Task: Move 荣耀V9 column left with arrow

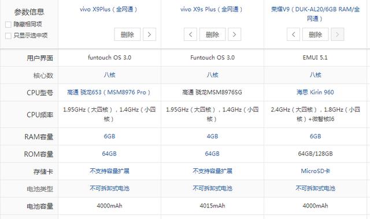Action: (x=293, y=35)
